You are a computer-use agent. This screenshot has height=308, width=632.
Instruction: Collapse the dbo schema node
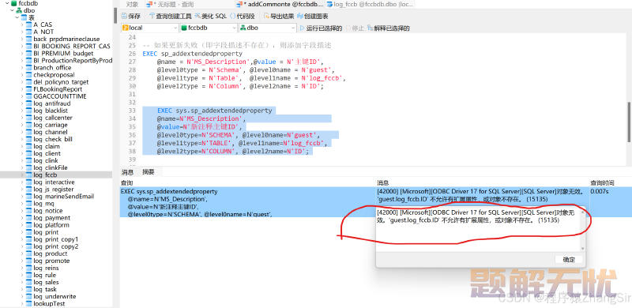tap(12, 10)
